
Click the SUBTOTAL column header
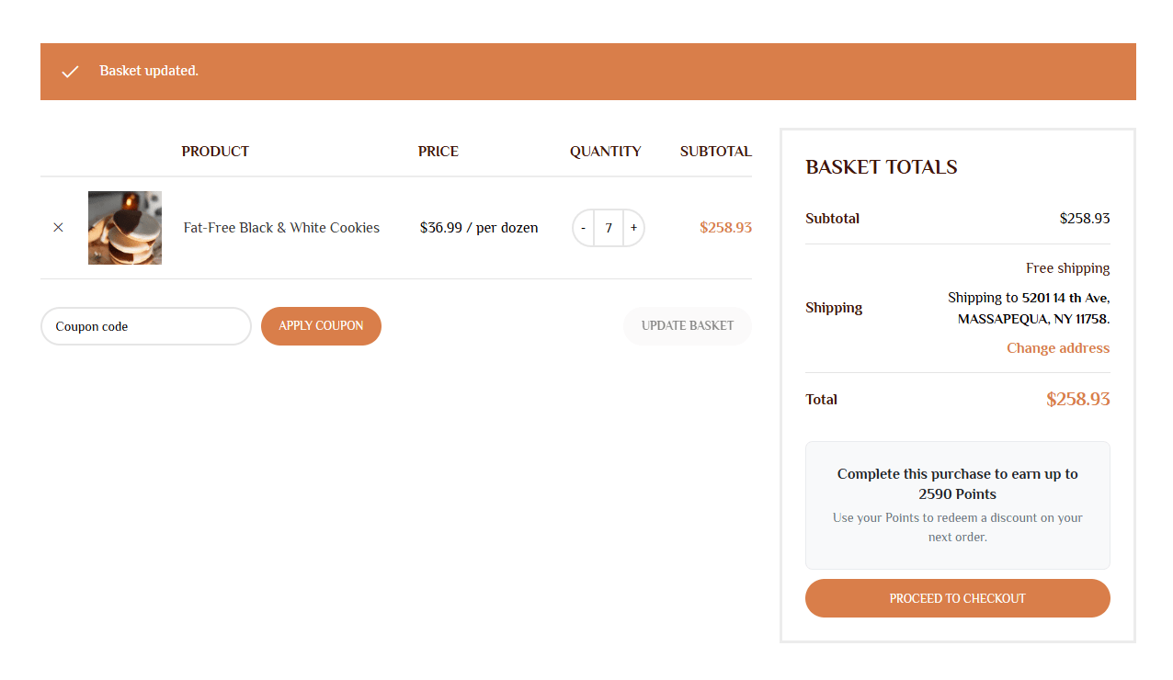[x=715, y=152]
